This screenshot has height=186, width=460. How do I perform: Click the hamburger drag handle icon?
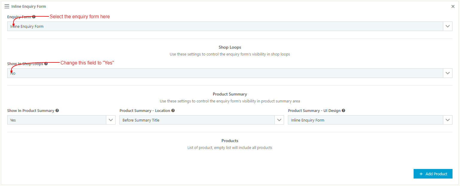pyautogui.click(x=7, y=6)
